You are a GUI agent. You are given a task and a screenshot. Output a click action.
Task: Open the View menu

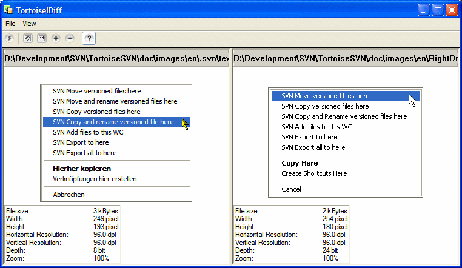pyautogui.click(x=29, y=24)
